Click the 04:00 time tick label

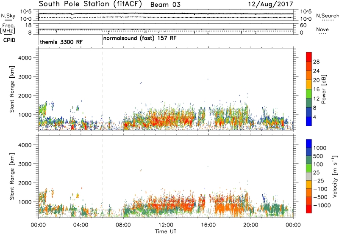click(81, 225)
